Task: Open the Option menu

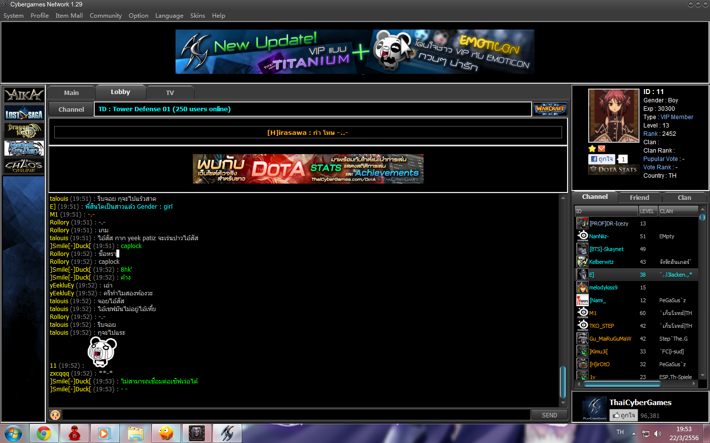Action: coord(139,16)
